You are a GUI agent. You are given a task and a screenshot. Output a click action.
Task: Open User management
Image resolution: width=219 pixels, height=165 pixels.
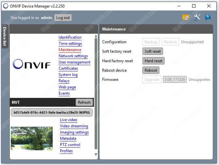coord(74,62)
